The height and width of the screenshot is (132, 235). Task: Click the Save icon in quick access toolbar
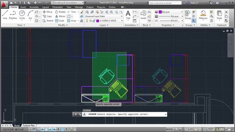click(x=20, y=3)
